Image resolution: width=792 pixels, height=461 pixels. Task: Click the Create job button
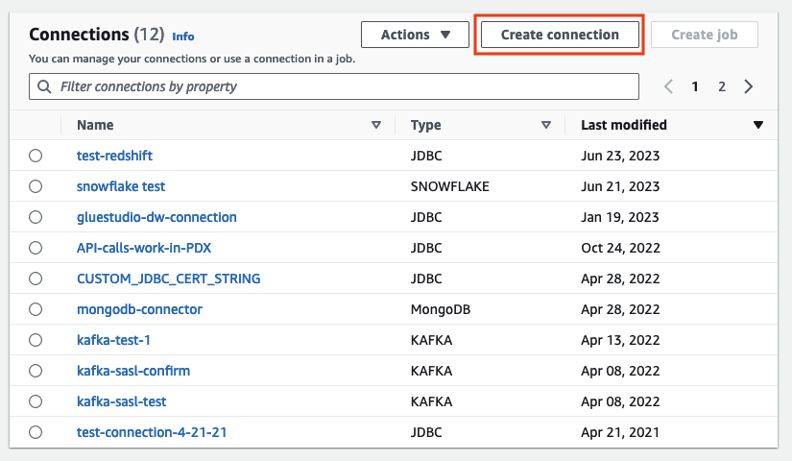(705, 35)
